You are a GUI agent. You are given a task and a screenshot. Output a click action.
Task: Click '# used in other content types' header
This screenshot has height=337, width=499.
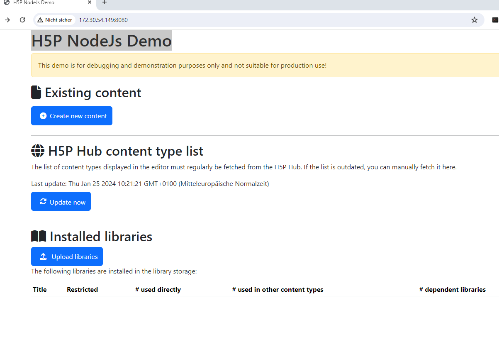coord(277,289)
